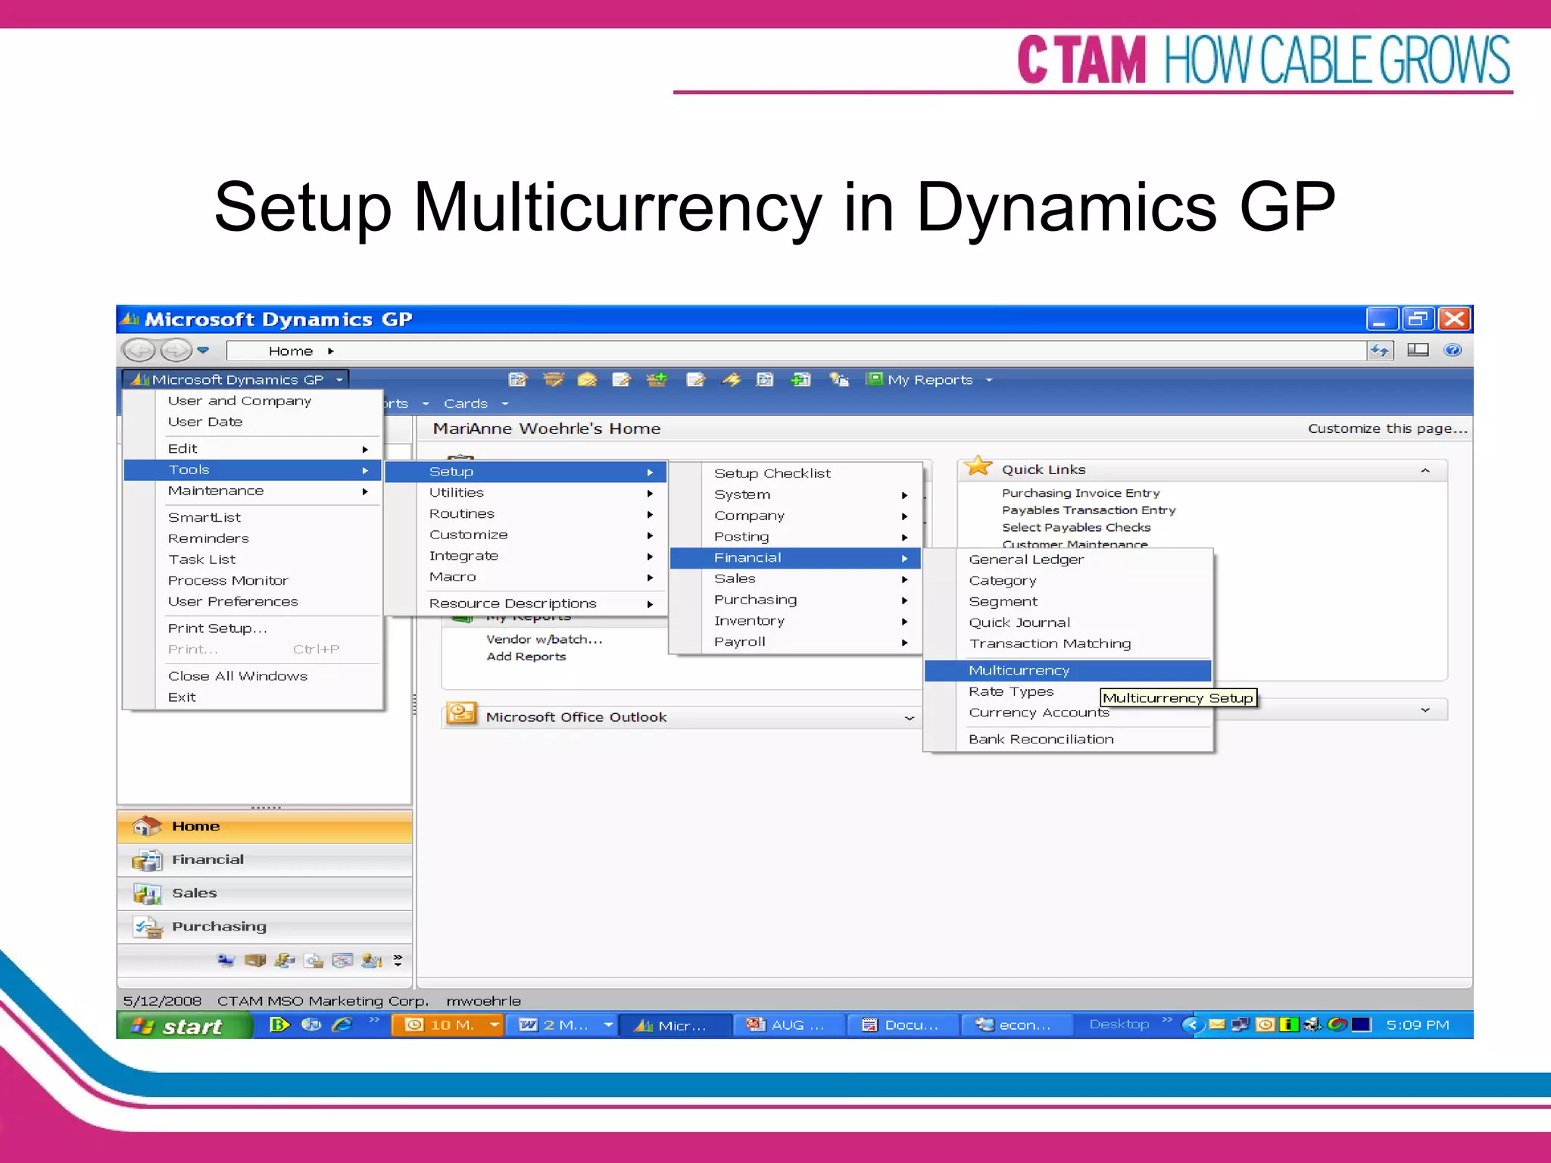Open User and Company menu item
The height and width of the screenshot is (1163, 1551).
(x=253, y=401)
